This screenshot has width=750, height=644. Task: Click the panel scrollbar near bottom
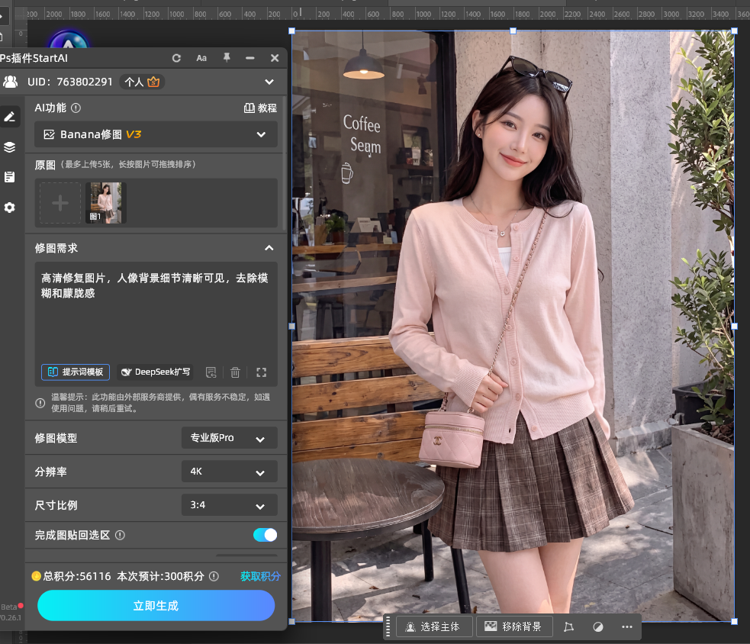(x=246, y=555)
